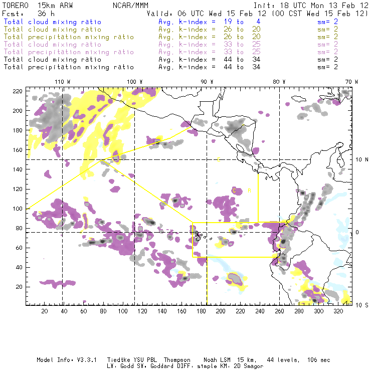The height and width of the screenshot is (371, 371).
Task: Click the '110 W' longitude label
Action: click(63, 82)
